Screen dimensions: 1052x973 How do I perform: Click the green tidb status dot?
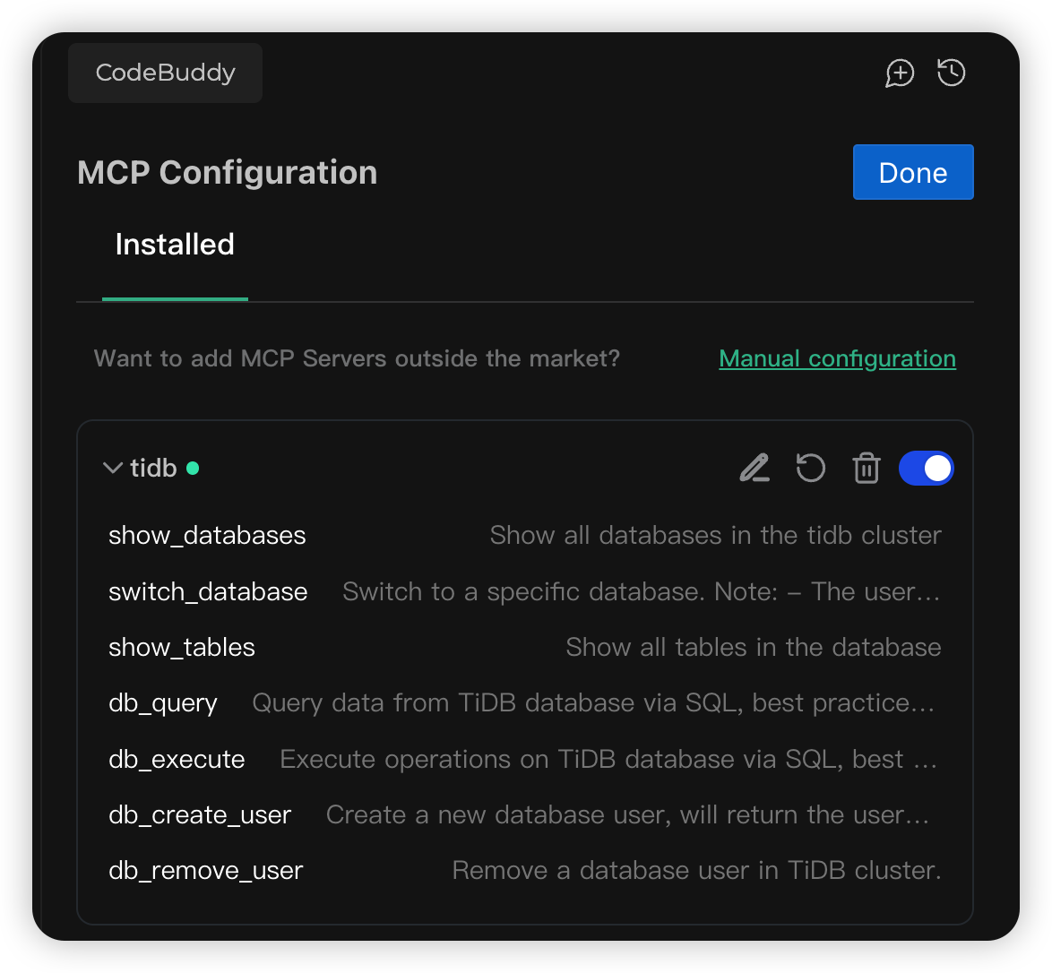[x=193, y=468]
